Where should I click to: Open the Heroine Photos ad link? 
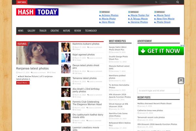pos(139,22)
